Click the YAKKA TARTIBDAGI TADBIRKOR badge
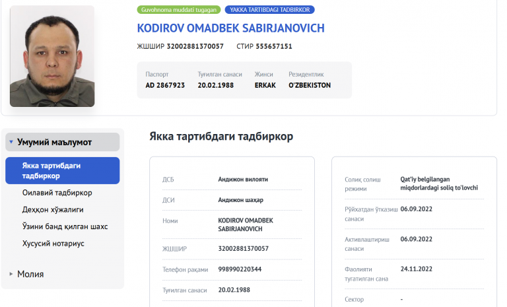This screenshot has width=507, height=307. (x=269, y=10)
